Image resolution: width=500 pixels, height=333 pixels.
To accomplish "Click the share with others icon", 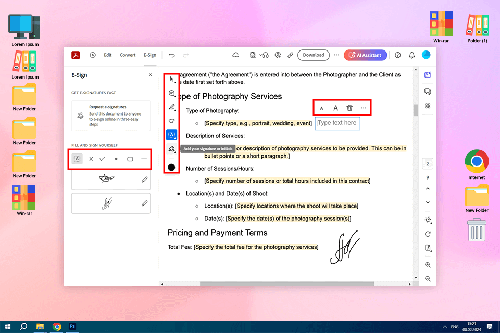I will coord(278,55).
